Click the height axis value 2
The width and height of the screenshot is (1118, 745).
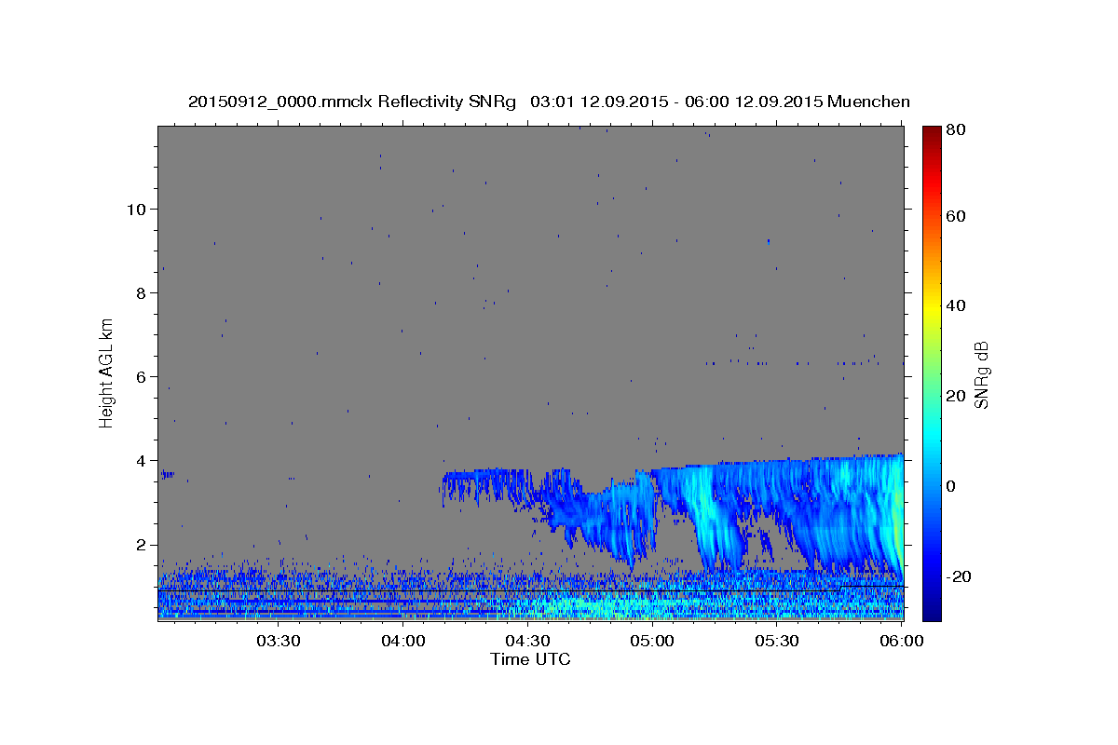(x=140, y=544)
